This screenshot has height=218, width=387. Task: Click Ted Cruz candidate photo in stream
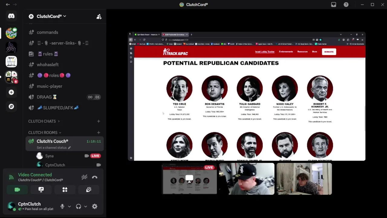coord(179,88)
